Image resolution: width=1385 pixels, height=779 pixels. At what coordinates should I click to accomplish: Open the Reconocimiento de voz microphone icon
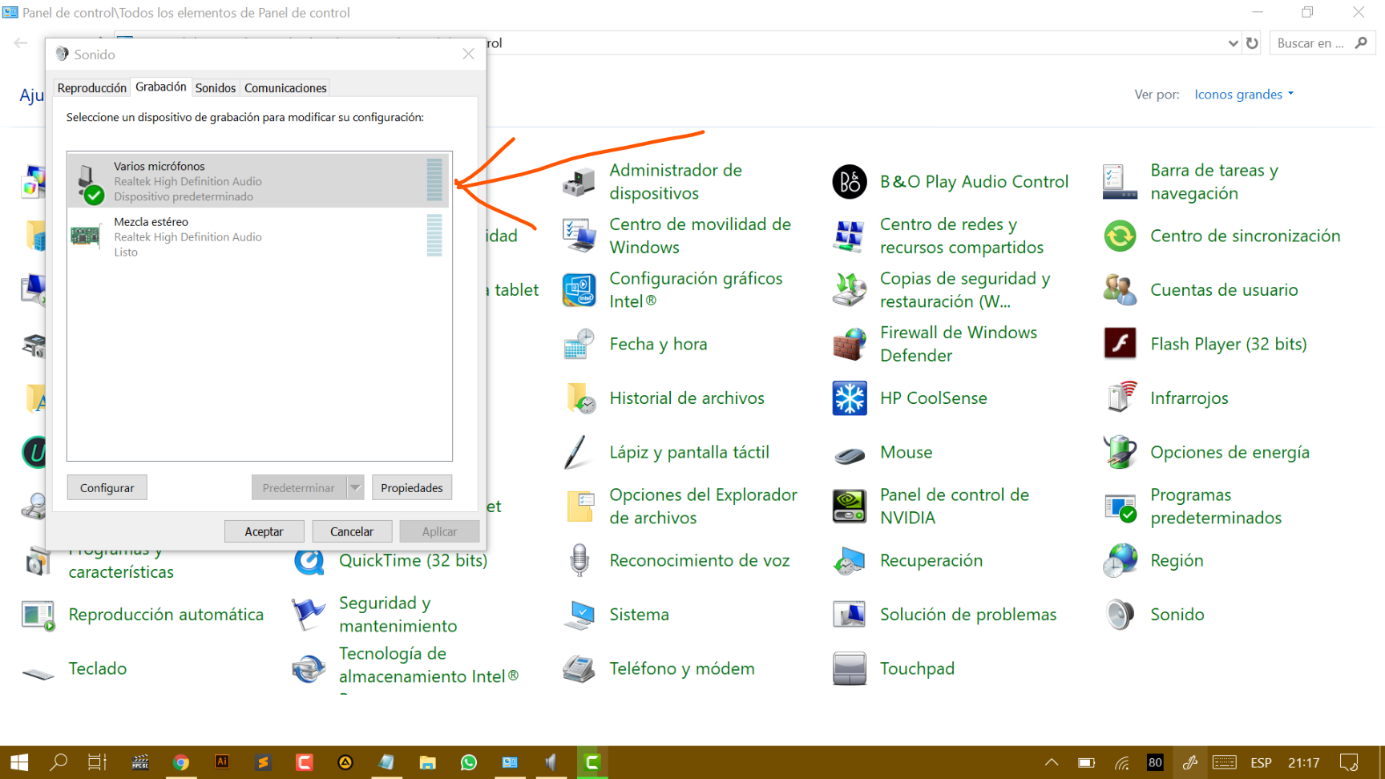[579, 559]
